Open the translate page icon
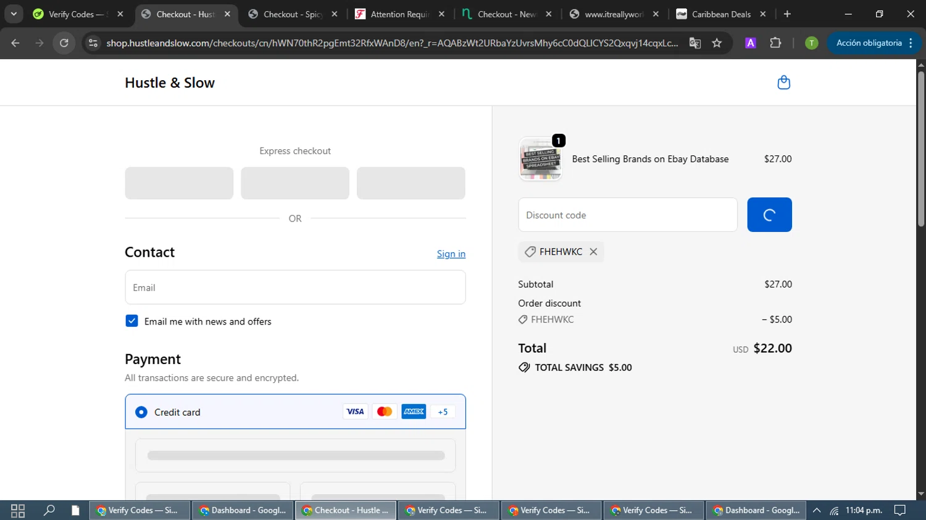 click(x=695, y=43)
